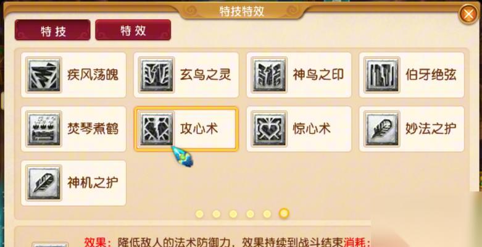Click the 神机之护 skill name label
The image size is (482, 247).
(93, 183)
